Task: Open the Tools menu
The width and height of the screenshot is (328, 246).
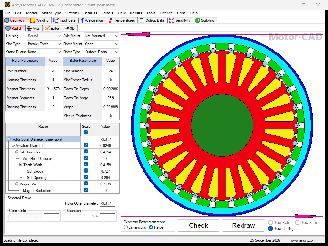Action: coord(151,13)
